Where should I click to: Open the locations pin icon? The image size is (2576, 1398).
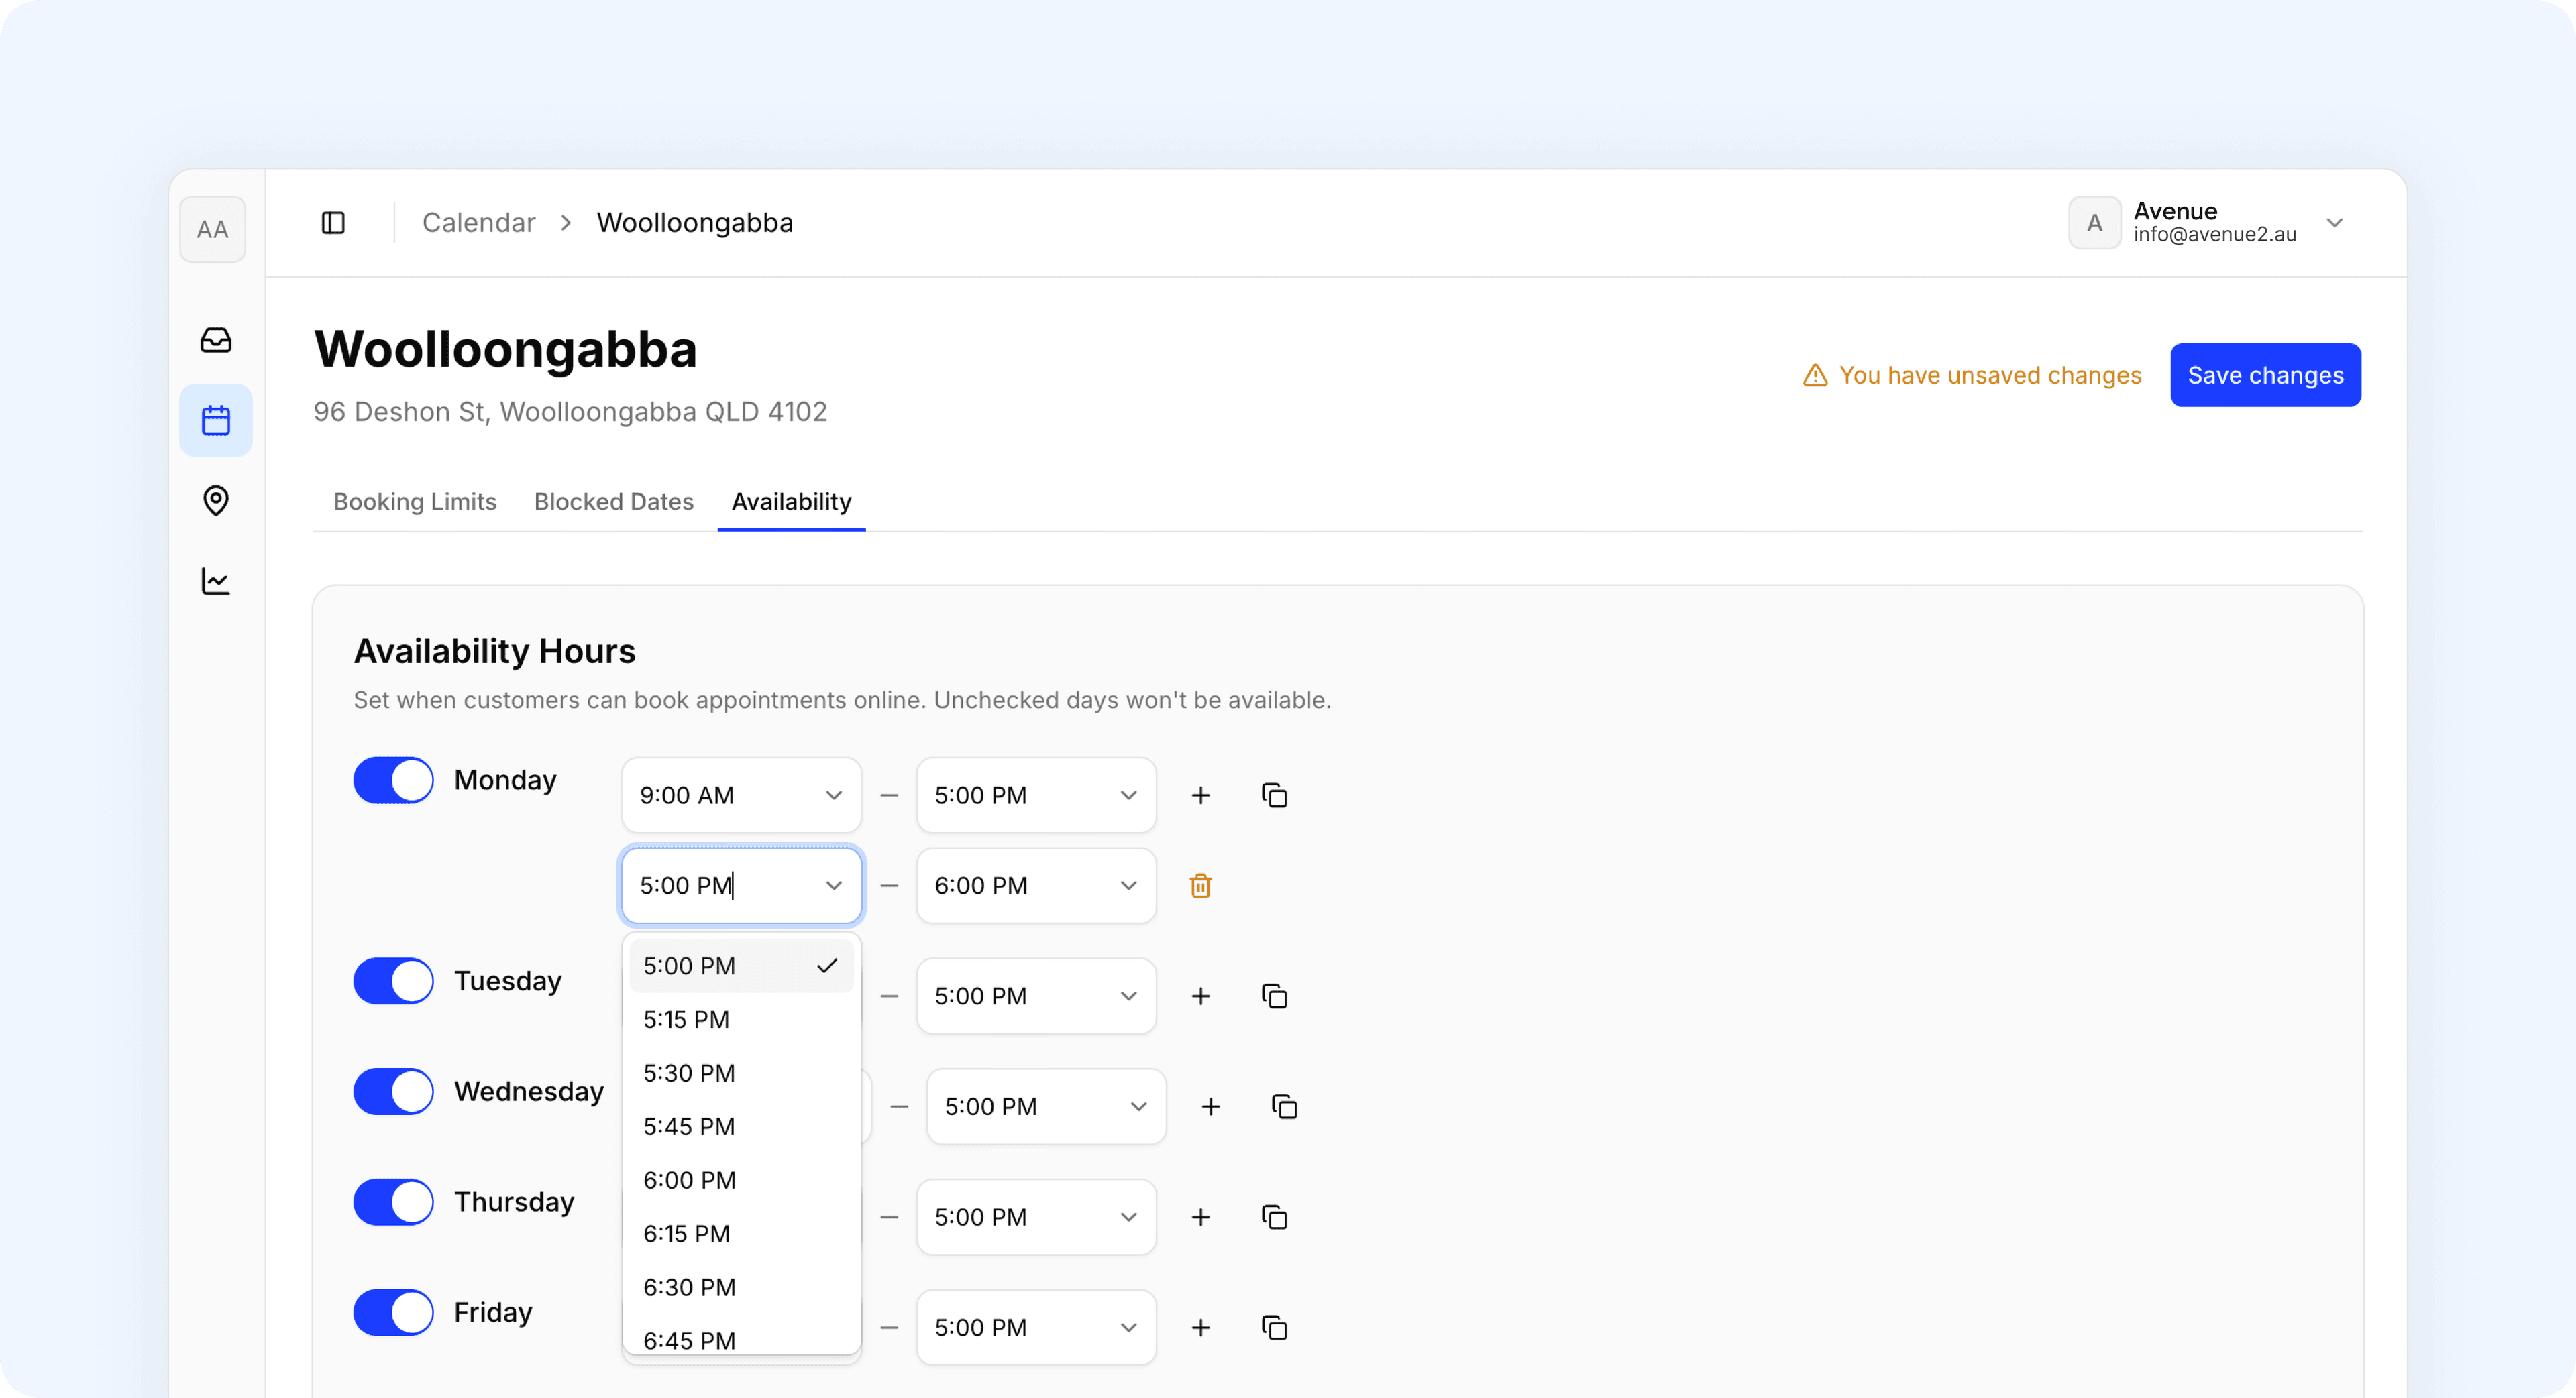tap(216, 501)
